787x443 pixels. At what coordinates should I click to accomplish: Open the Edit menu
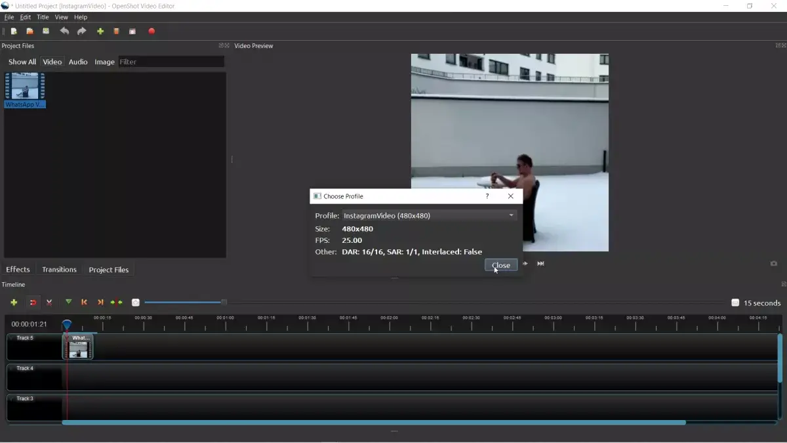(25, 17)
